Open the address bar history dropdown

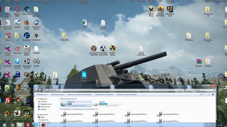click(180, 90)
